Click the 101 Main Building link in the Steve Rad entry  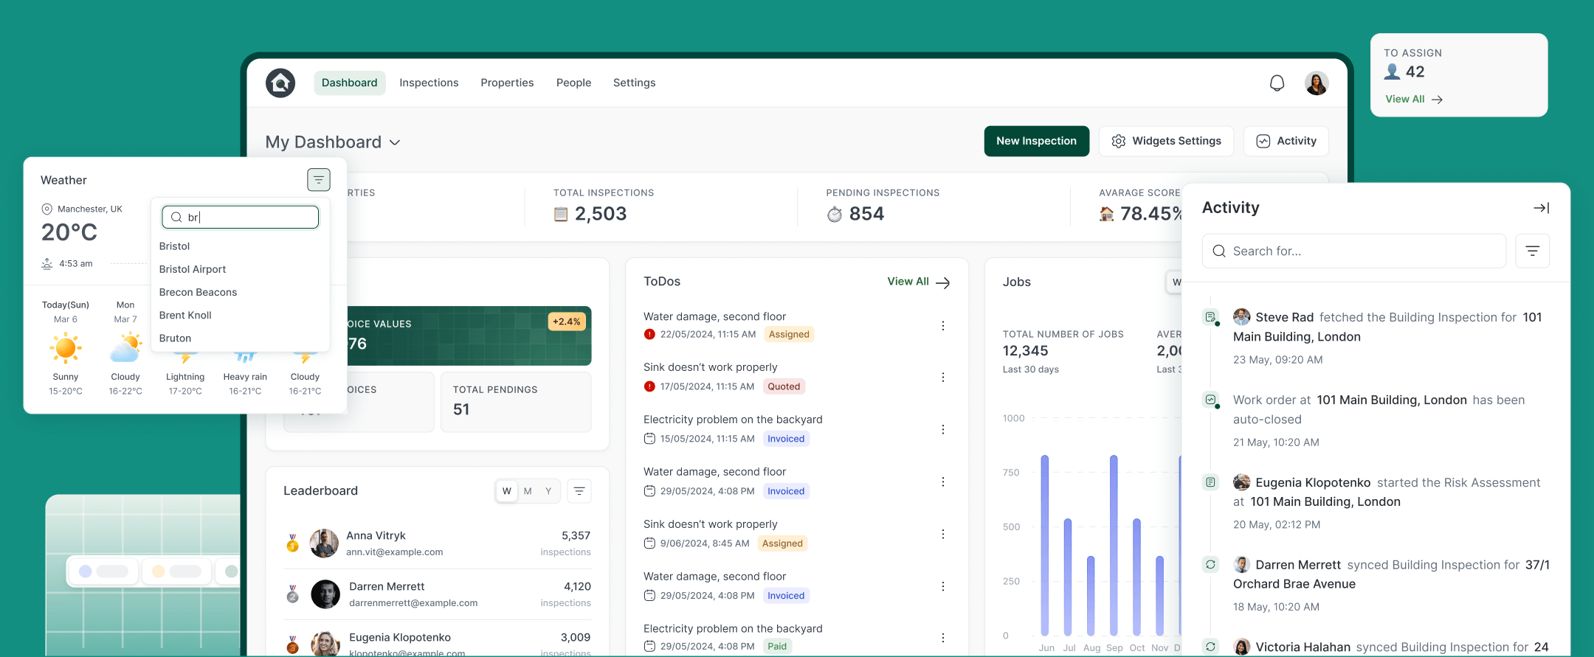[1387, 327]
